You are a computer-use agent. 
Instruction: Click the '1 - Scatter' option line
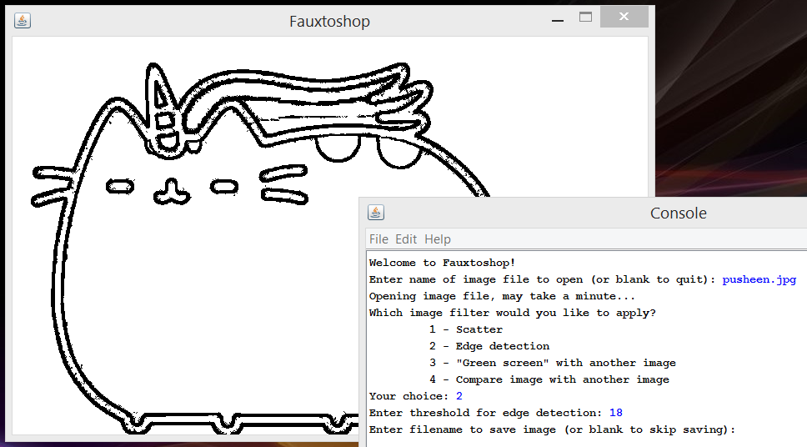click(x=466, y=329)
